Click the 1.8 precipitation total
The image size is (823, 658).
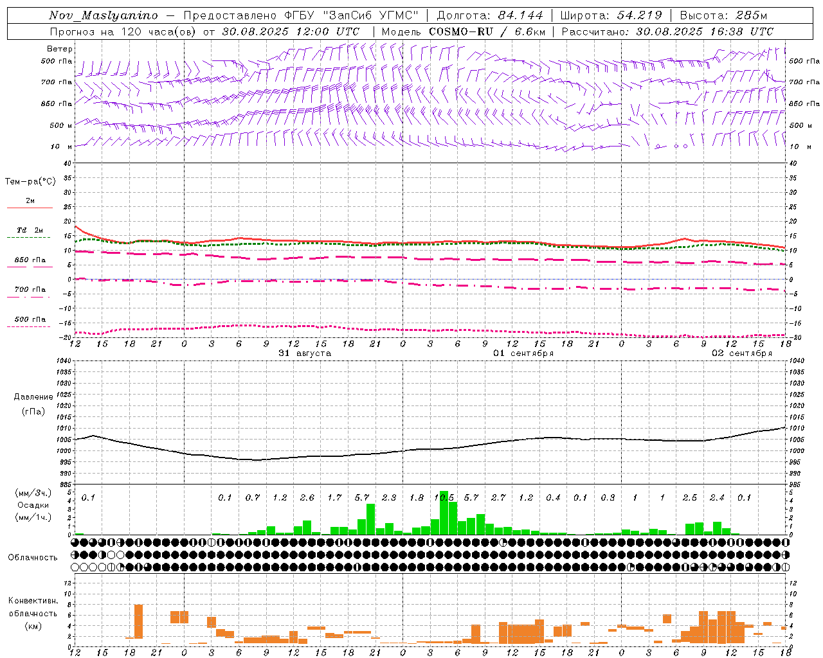tap(417, 498)
